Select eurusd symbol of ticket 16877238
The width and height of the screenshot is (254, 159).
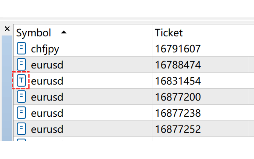(47, 113)
